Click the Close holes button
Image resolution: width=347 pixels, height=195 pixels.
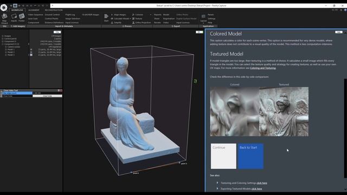pyautogui.click(x=47, y=96)
